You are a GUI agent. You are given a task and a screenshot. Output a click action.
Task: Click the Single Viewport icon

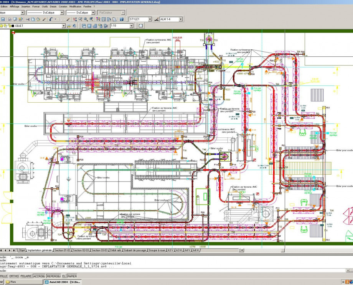pos(89,26)
